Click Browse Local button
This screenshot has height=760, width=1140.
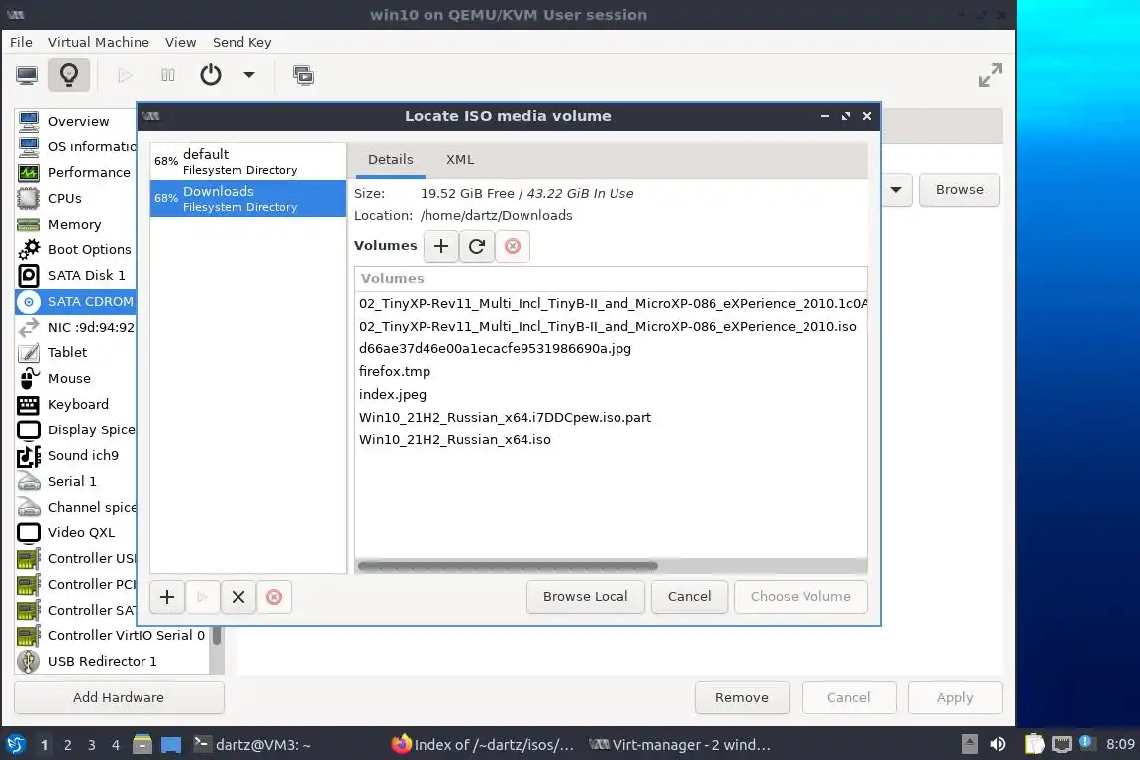click(585, 597)
